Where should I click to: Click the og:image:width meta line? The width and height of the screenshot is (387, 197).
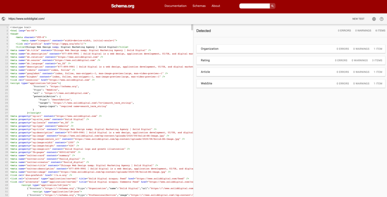click(x=45, y=142)
